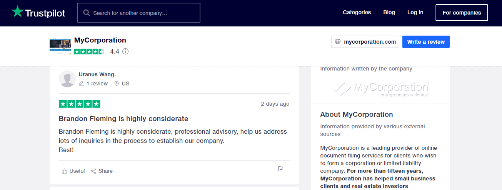Click the globe icon beside mycorporation.com

click(338, 42)
